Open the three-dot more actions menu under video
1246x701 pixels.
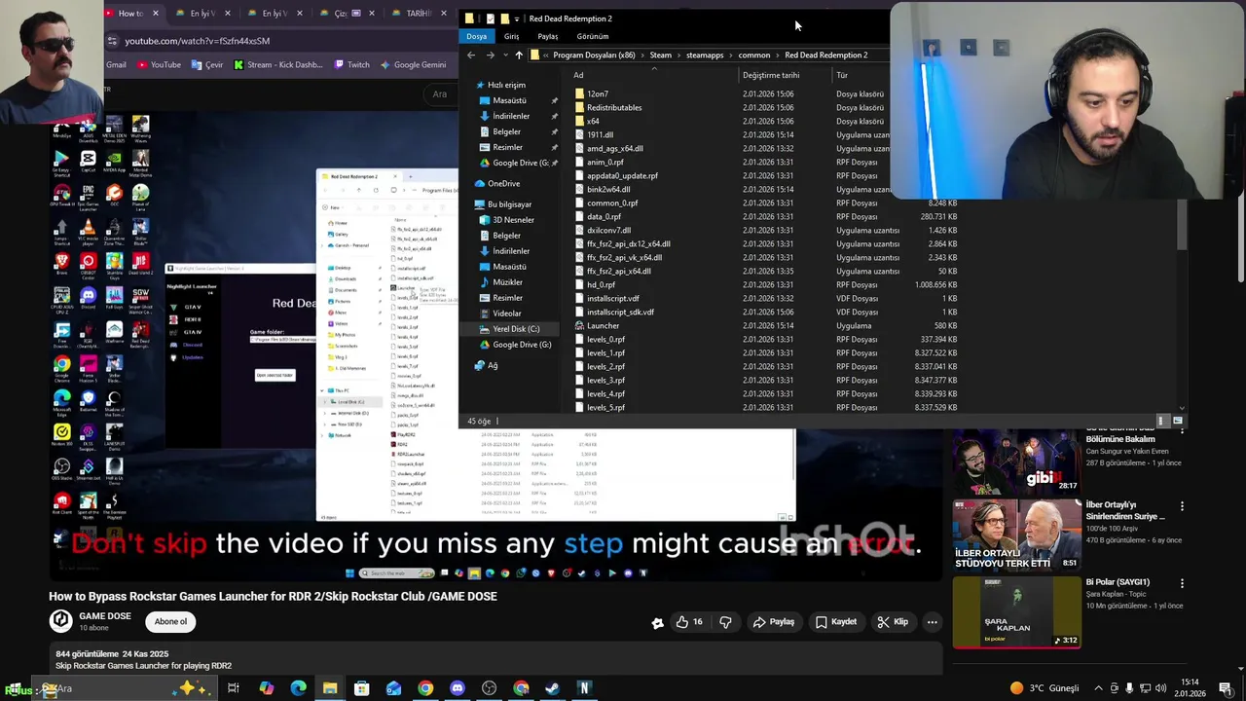pos(932,621)
